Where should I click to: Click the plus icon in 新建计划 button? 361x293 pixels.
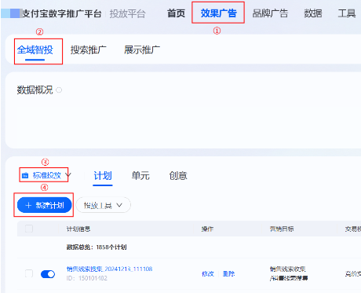pos(28,205)
